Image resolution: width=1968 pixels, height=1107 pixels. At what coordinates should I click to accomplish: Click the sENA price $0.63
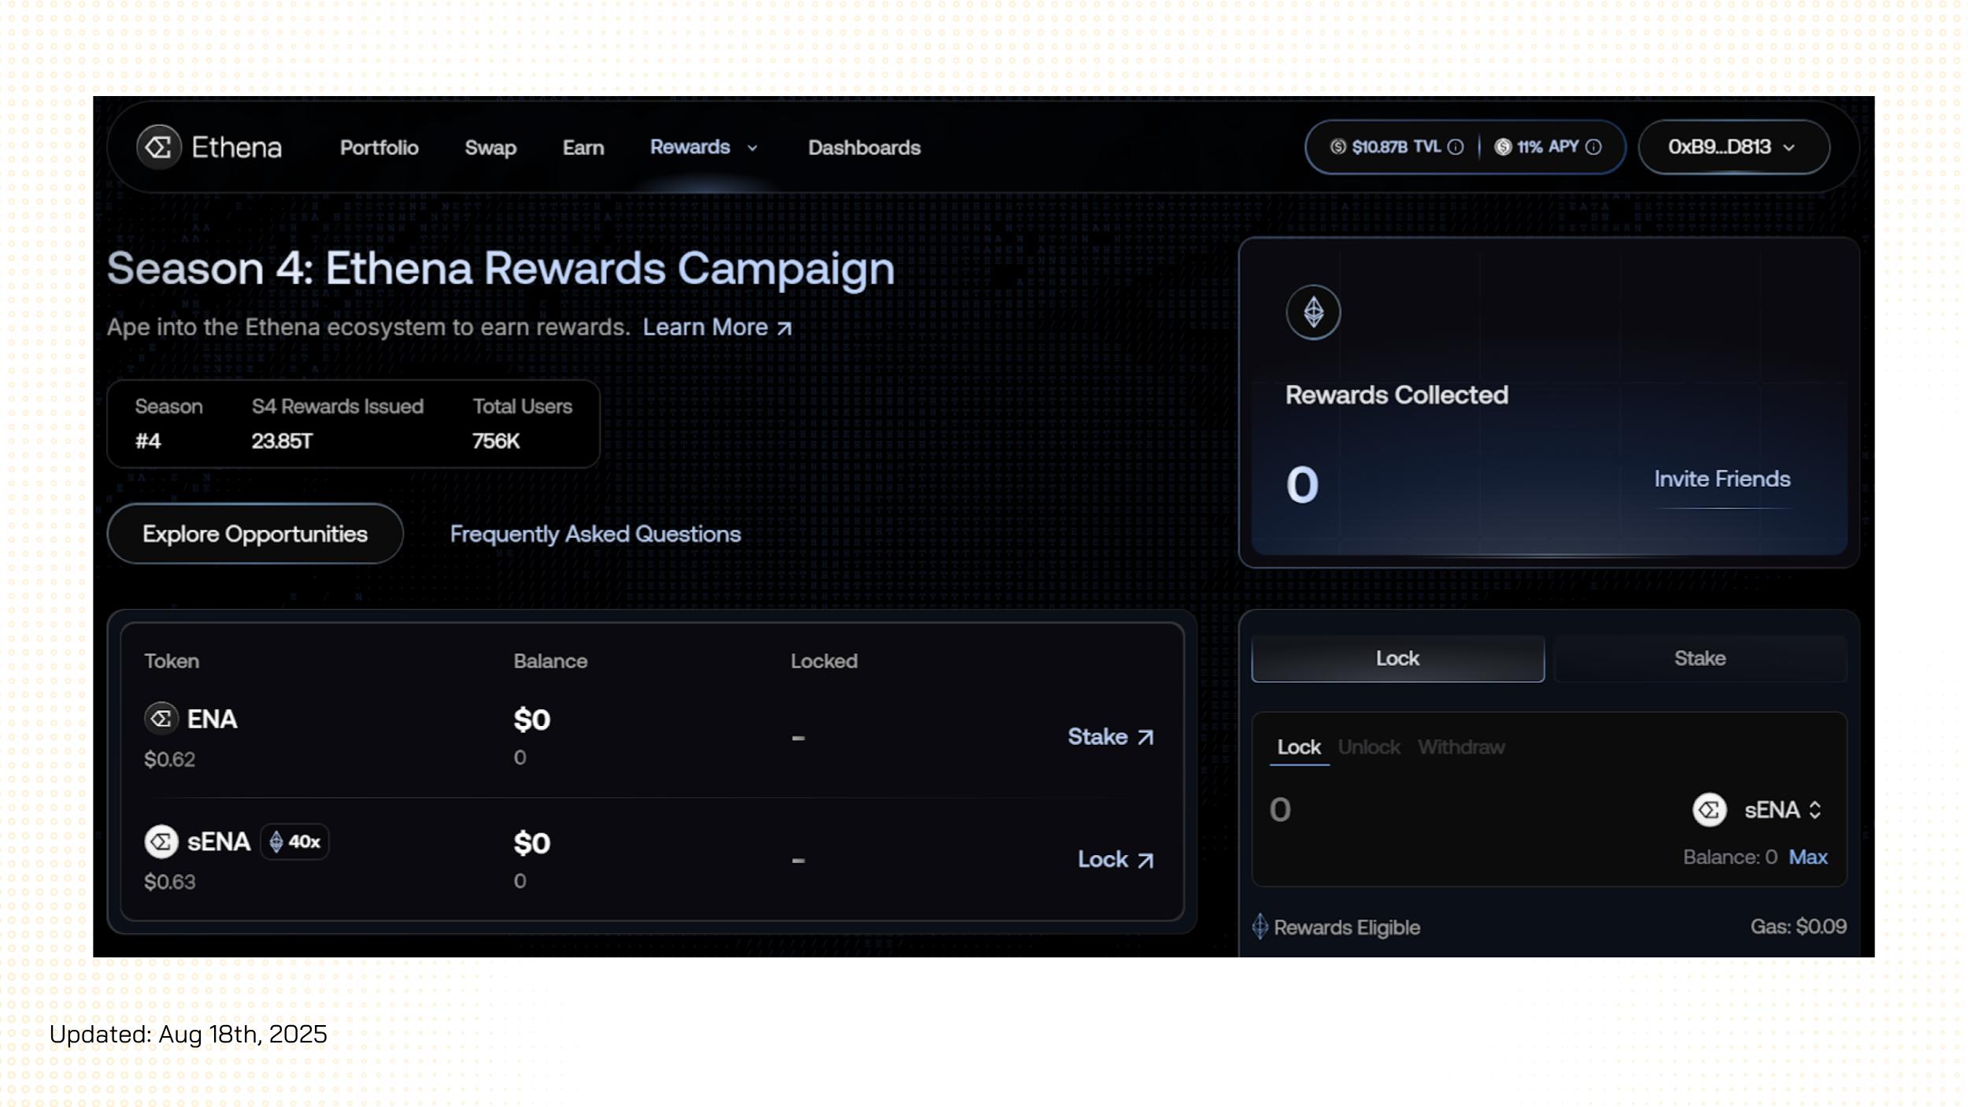(169, 882)
